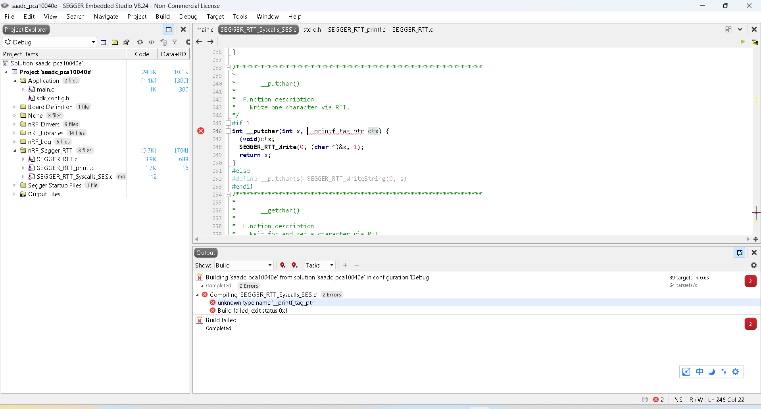The width and height of the screenshot is (761, 409).
Task: Open the Debug configuration dropdown
Action: (50, 42)
